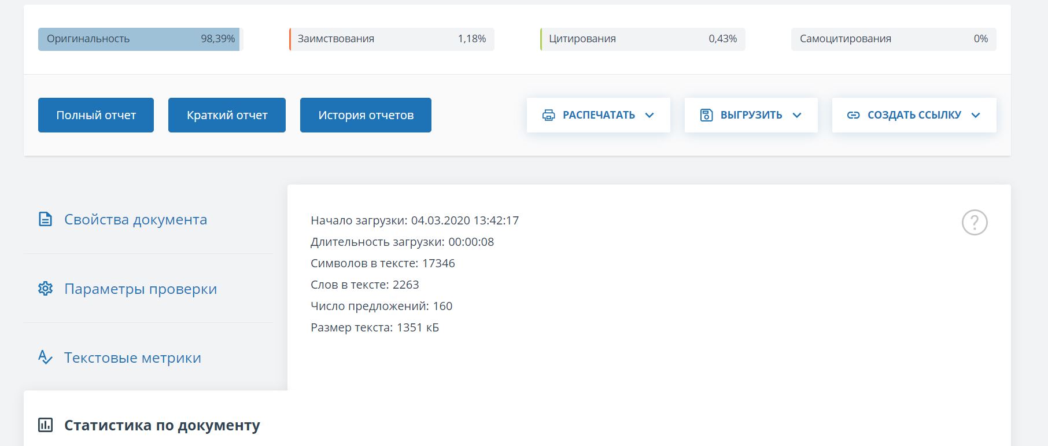Click the Цитирования value 0,43%
This screenshot has width=1048, height=446.
723,39
